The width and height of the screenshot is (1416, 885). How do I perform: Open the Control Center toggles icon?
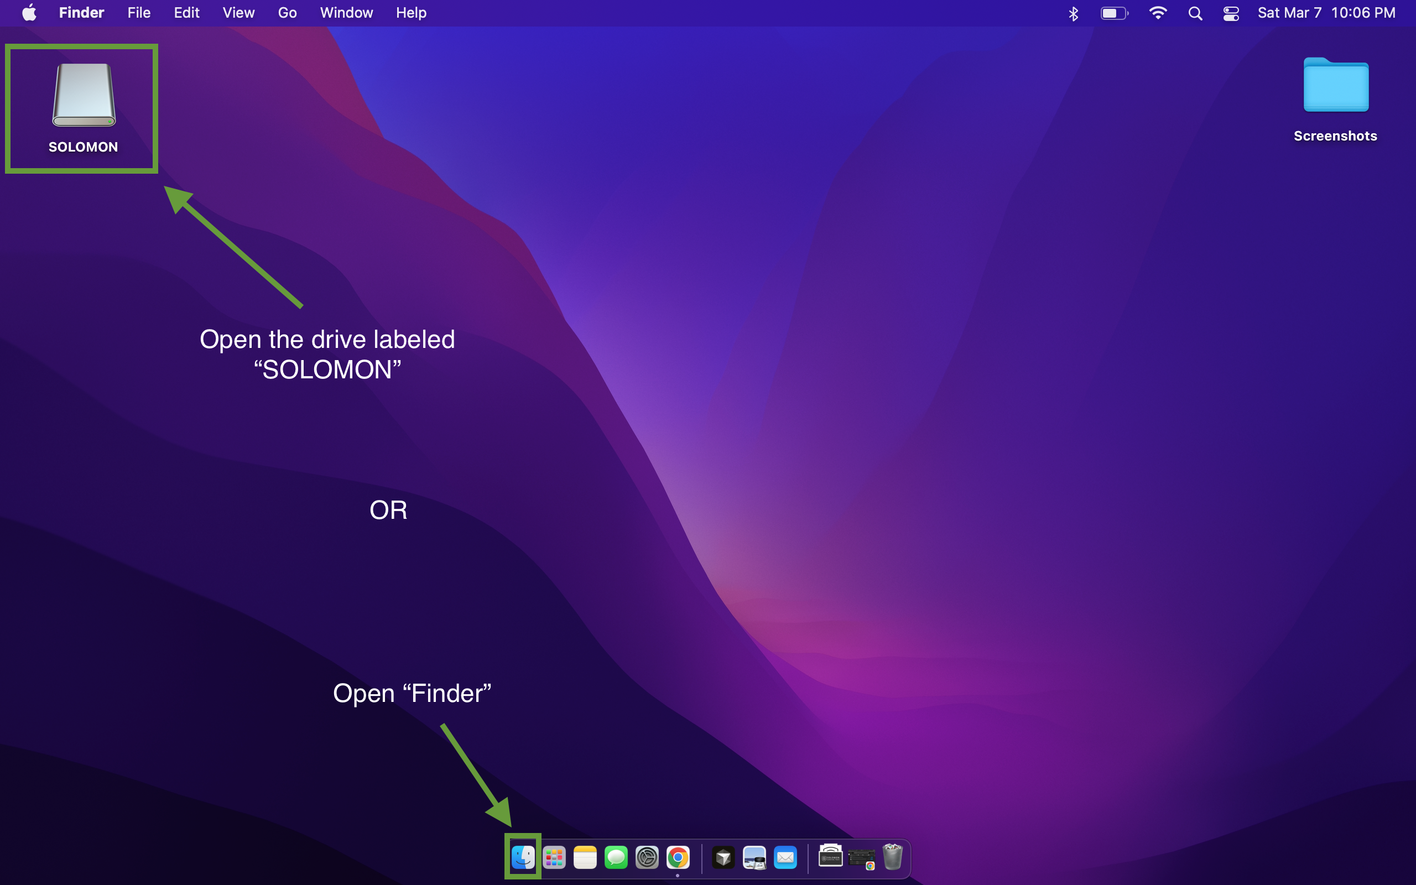[x=1231, y=13]
